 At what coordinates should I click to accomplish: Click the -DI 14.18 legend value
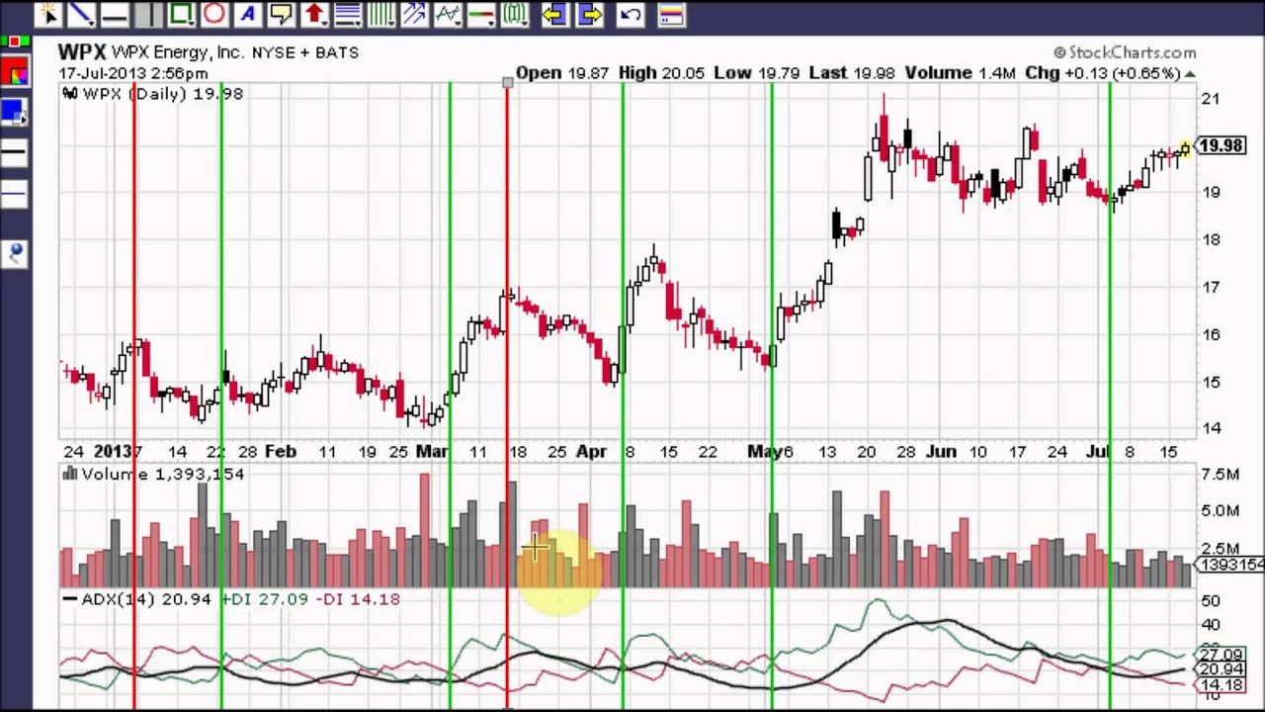358,598
